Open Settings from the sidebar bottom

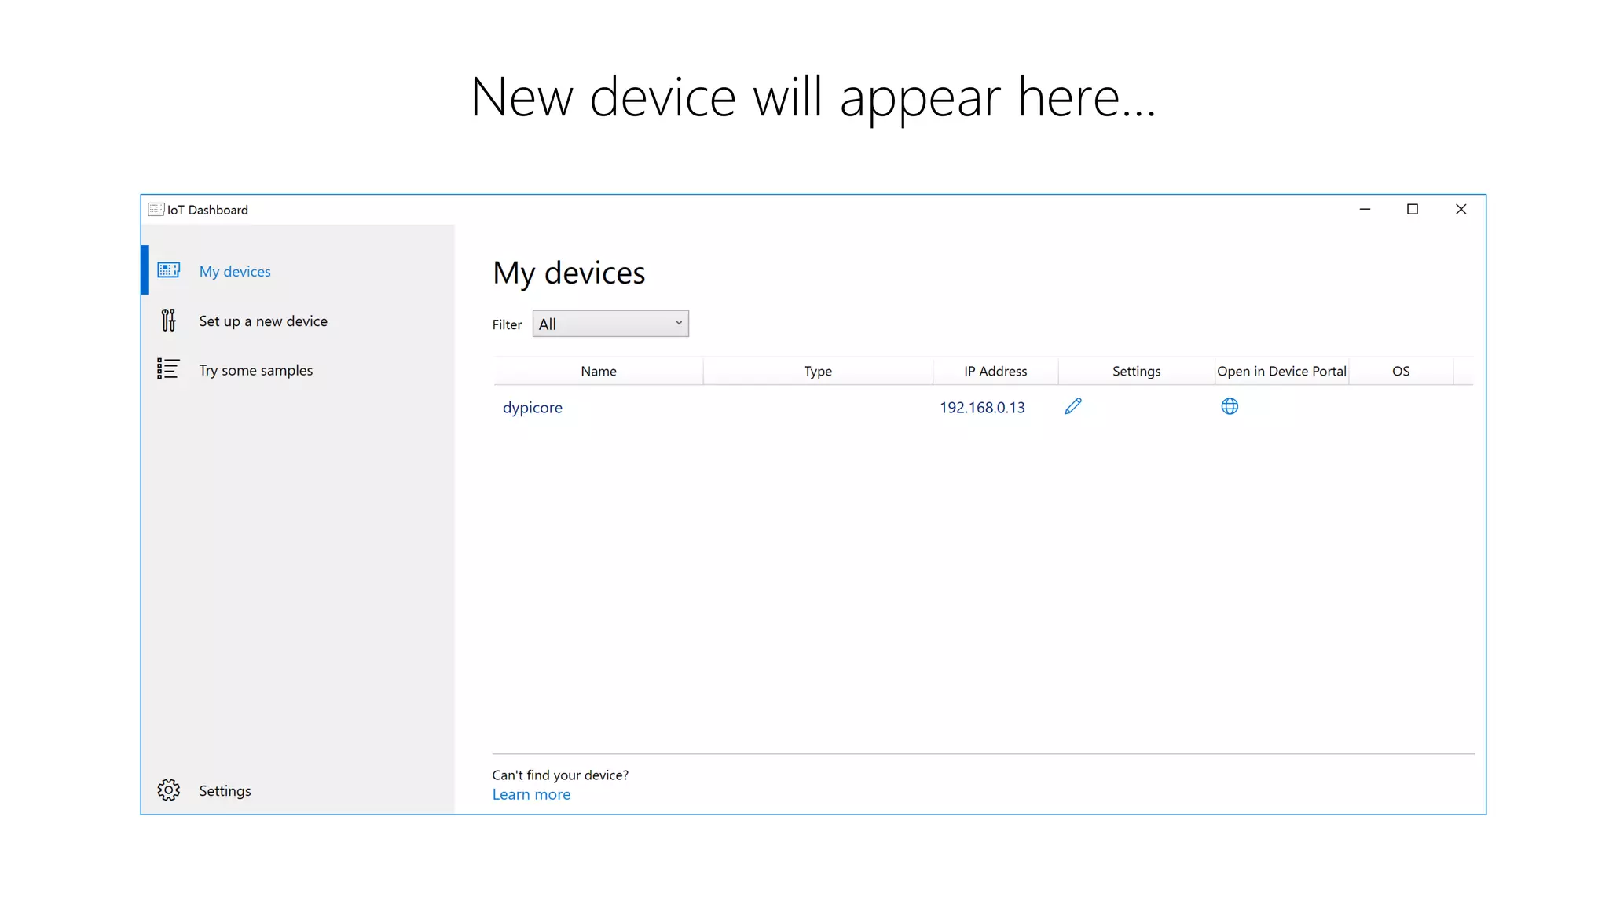[225, 790]
